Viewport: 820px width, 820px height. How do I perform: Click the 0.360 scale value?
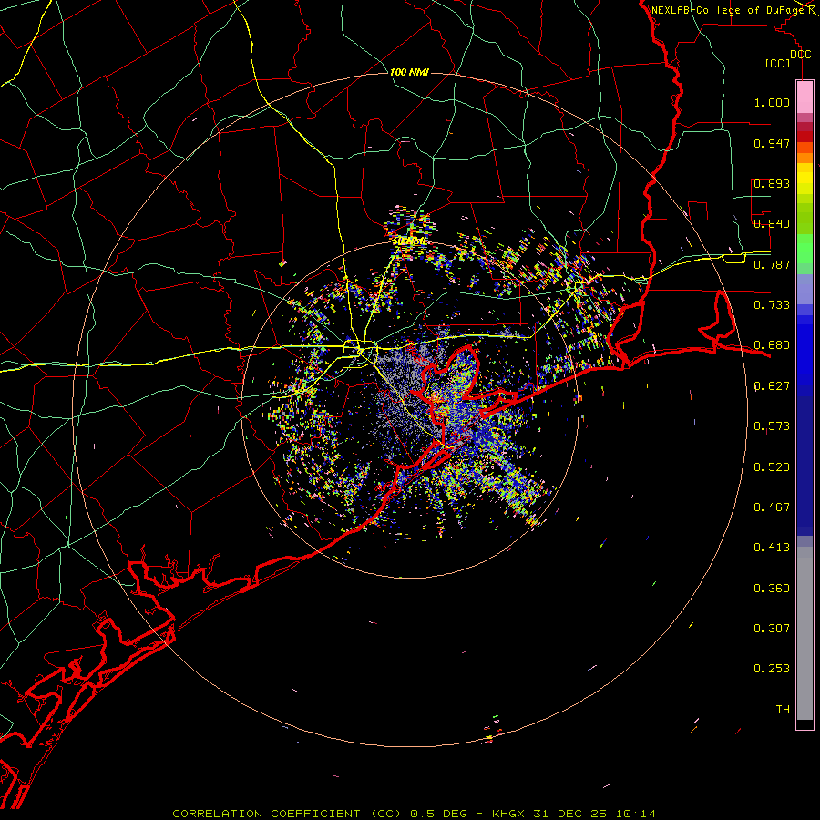[x=772, y=589]
